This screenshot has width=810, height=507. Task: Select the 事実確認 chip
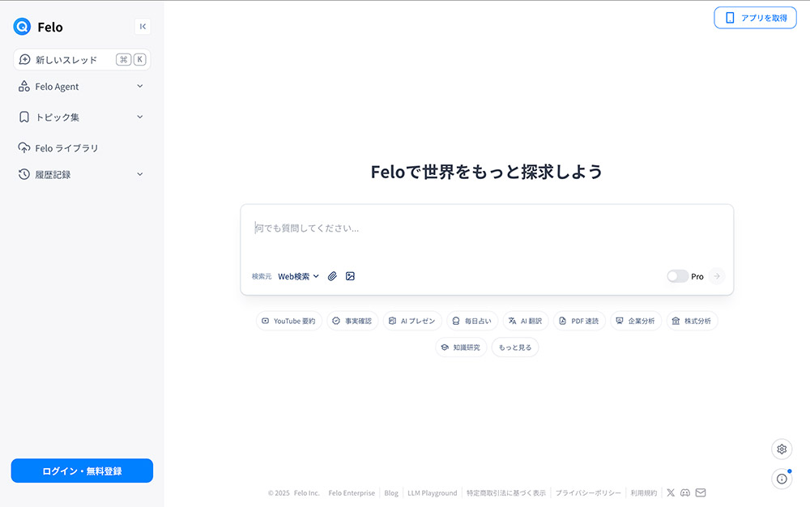(352, 322)
